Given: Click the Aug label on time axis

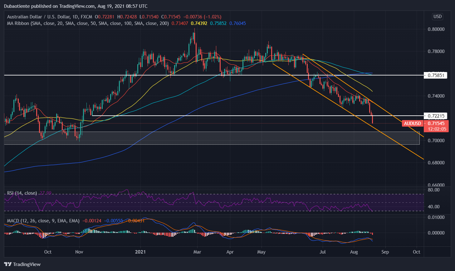Looking at the screenshot, I should click(354, 252).
